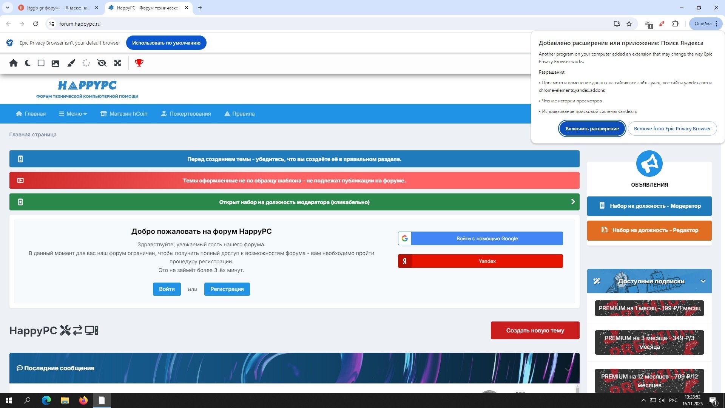Collapse the Доступные подписки panel chevron
The image size is (725, 408).
pos(703,281)
